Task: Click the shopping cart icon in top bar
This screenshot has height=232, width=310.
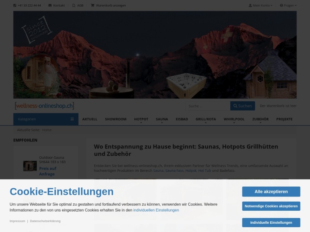Action: click(92, 5)
